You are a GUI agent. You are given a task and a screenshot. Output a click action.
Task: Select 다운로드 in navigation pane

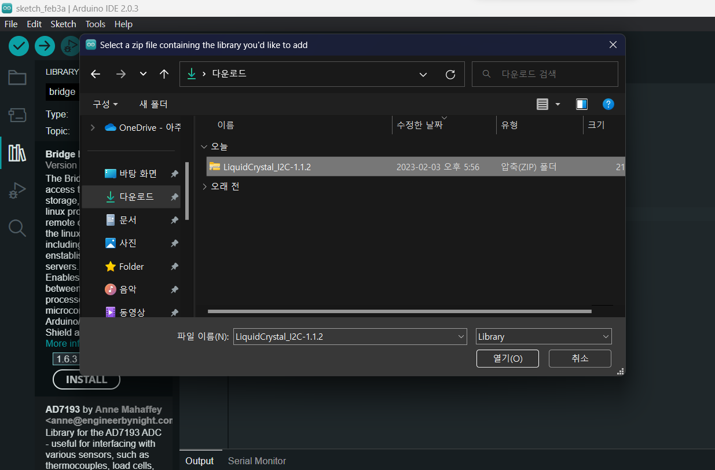(x=131, y=197)
